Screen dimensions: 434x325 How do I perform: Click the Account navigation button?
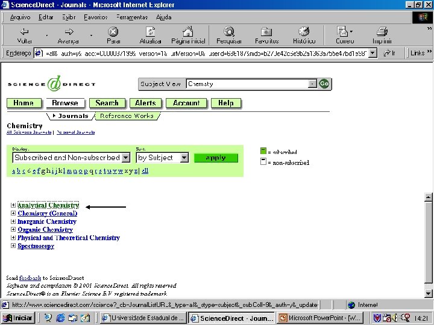[x=186, y=103]
